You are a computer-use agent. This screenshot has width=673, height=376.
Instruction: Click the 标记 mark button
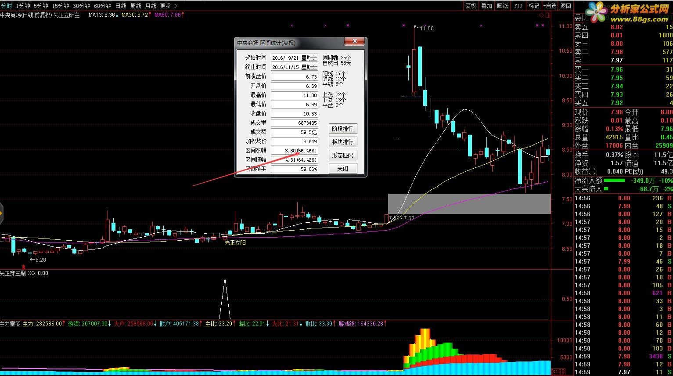coord(534,6)
